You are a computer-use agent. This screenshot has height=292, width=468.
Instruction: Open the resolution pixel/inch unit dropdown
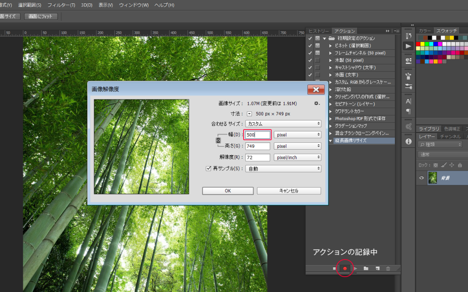297,157
